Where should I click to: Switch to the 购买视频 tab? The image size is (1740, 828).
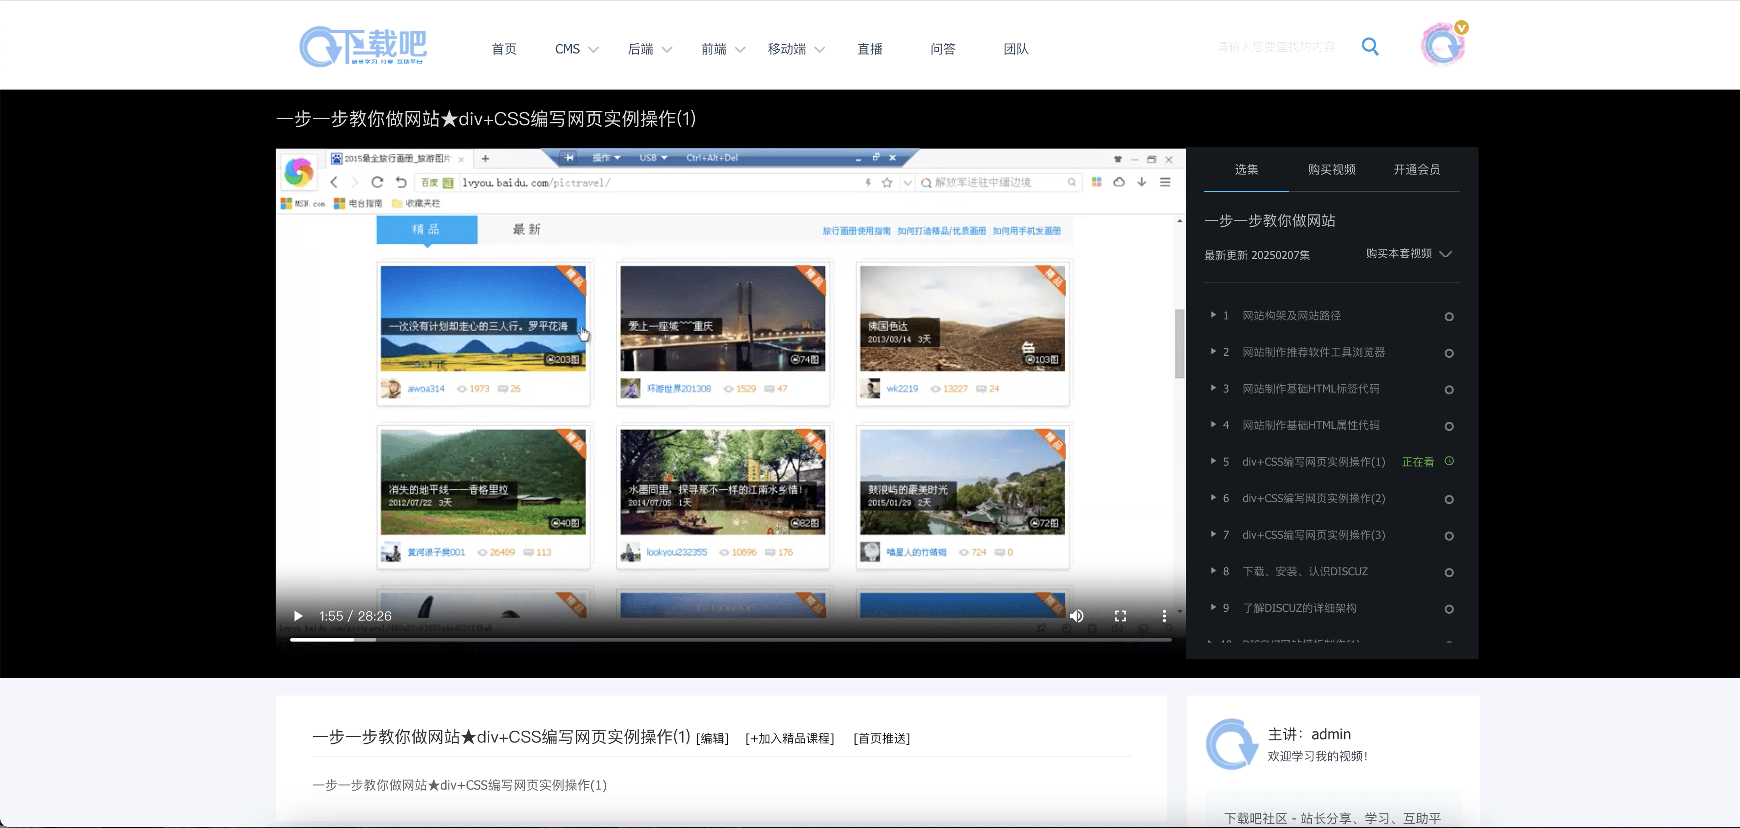click(1331, 170)
